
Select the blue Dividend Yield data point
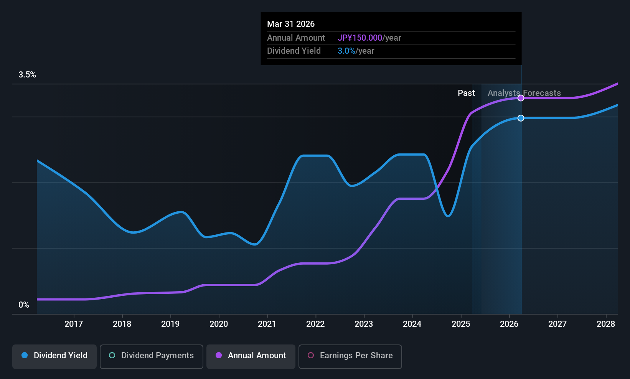(521, 118)
